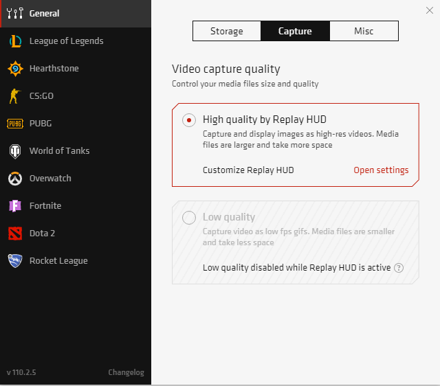
Task: Click the Open settings link
Action: point(381,170)
